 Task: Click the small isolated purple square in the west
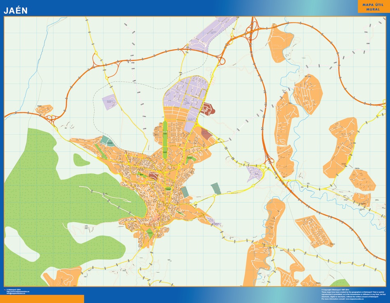(x=110, y=103)
